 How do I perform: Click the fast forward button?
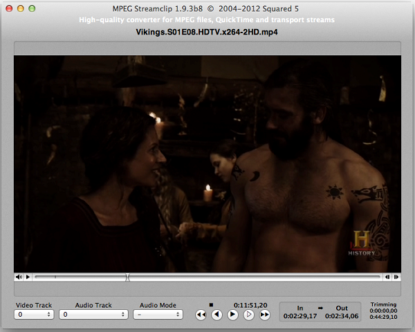264,315
